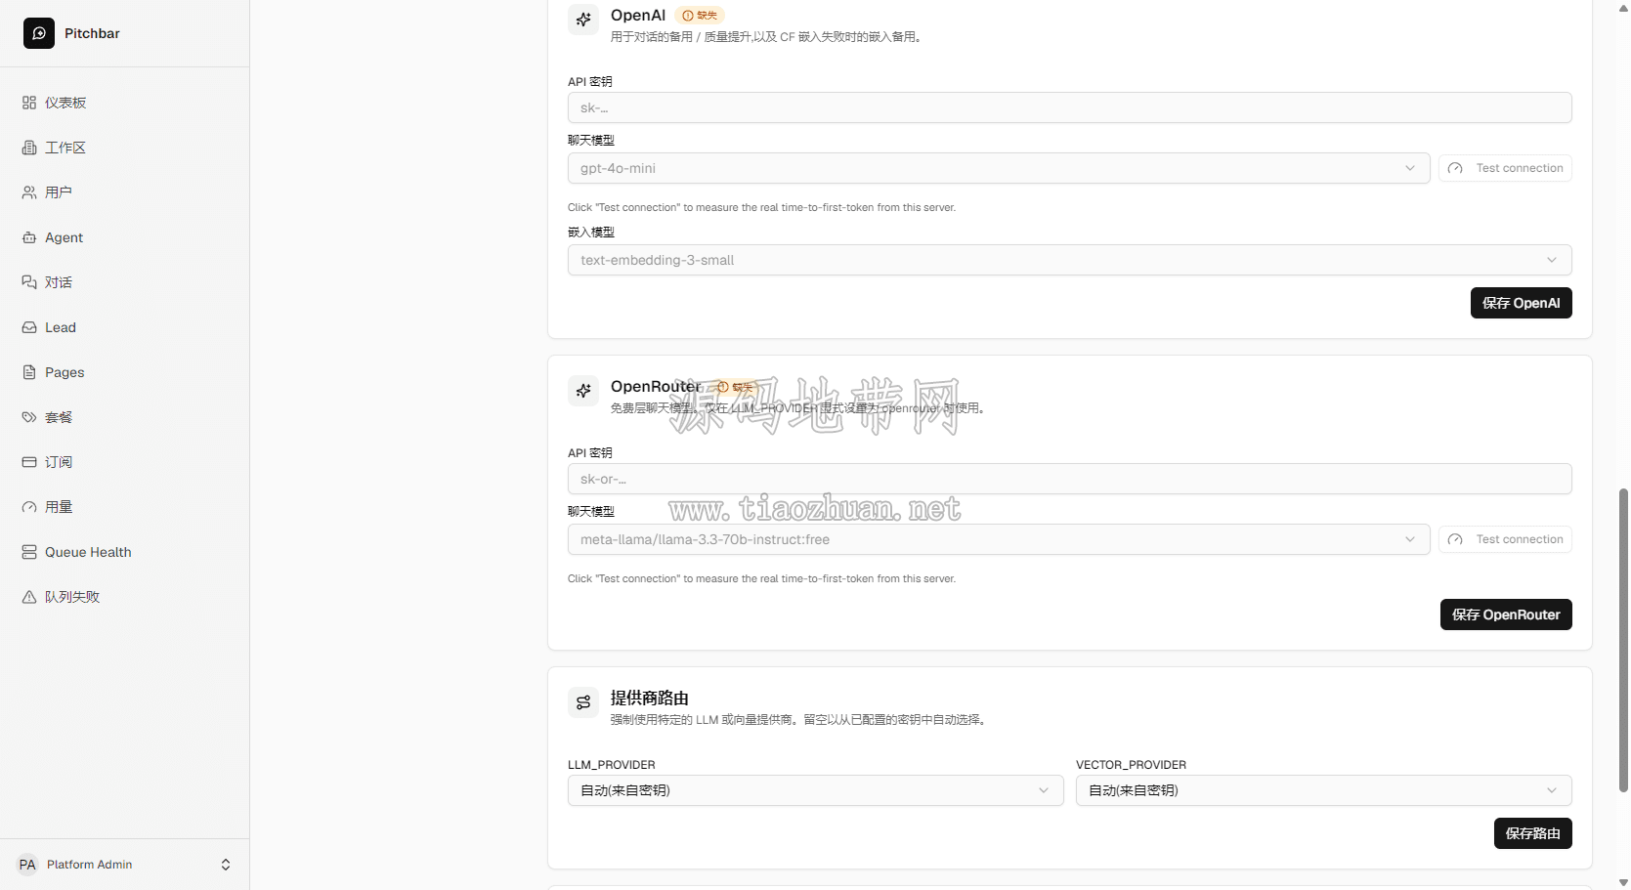The image size is (1631, 890).
Task: Click the 保存路由 button
Action: (x=1533, y=833)
